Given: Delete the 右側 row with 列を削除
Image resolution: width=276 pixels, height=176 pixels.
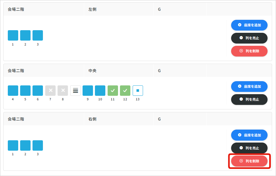Looking at the screenshot, I should pos(249,161).
